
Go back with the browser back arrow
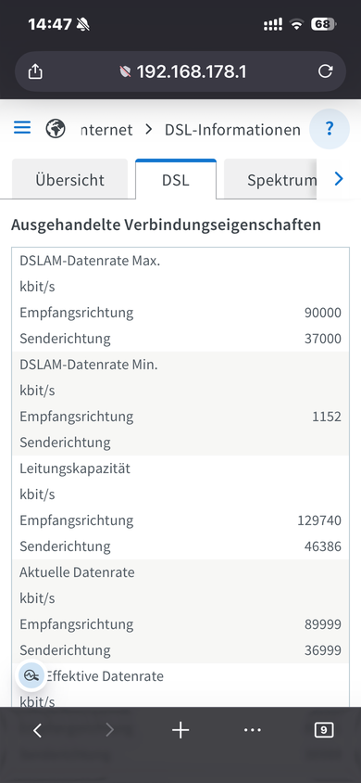37,730
